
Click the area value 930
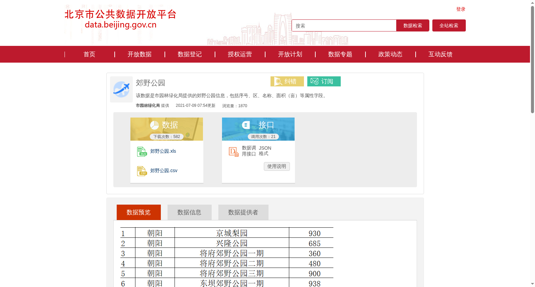click(x=315, y=233)
